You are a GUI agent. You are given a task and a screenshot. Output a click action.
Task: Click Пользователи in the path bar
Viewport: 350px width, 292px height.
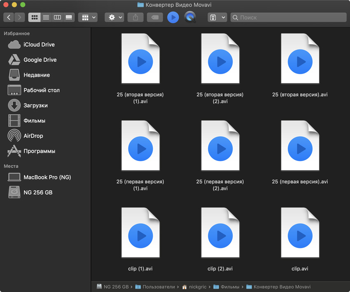pos(159,287)
